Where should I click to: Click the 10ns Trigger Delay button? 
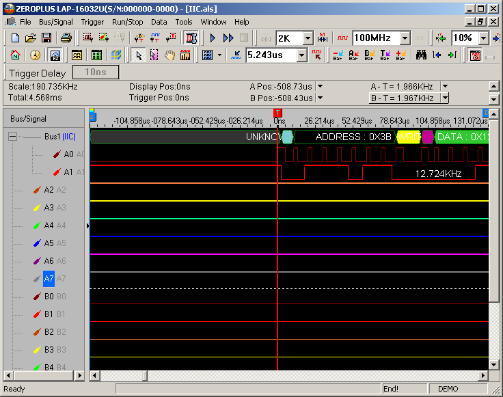point(95,72)
